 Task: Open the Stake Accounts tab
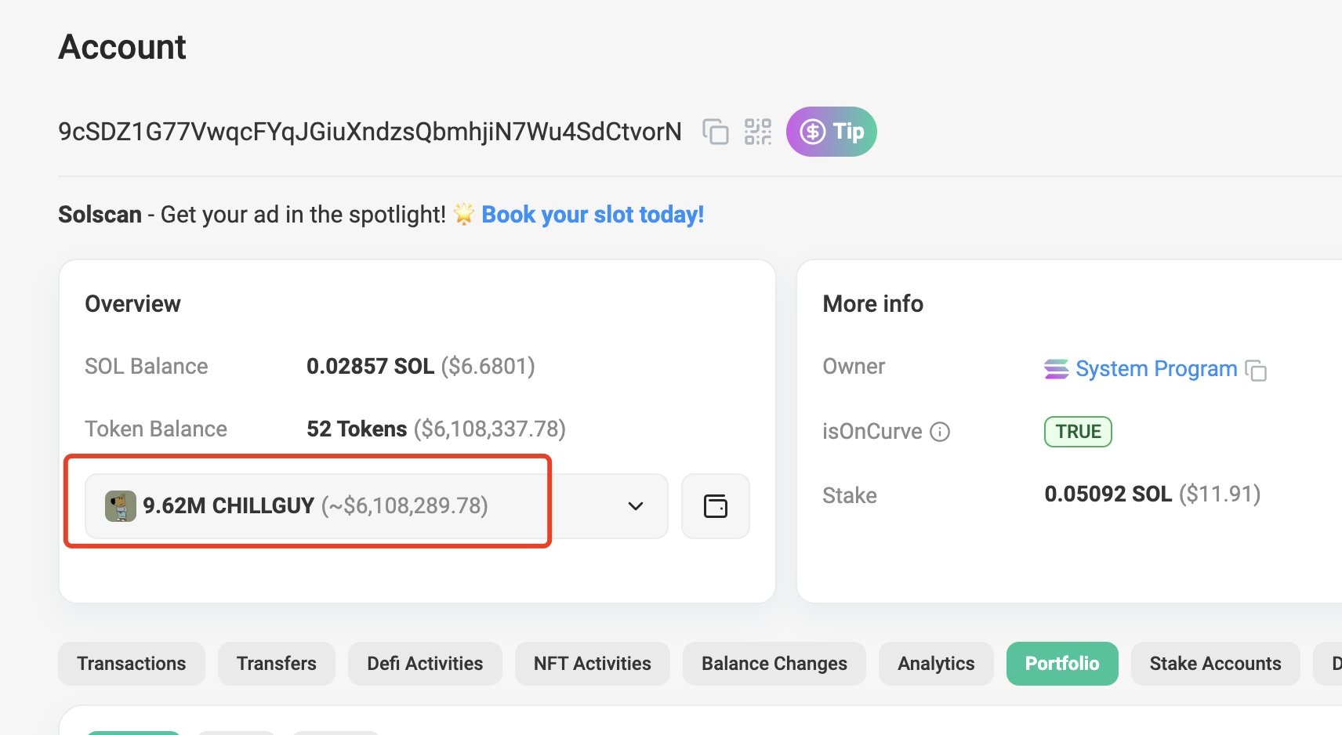coord(1215,664)
